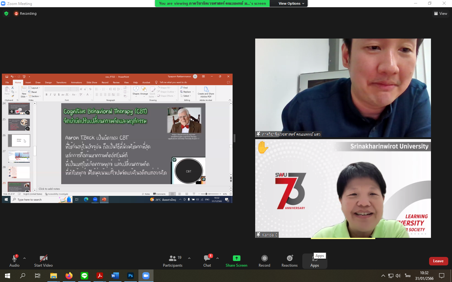Image resolution: width=452 pixels, height=282 pixels.
Task: Unmute the microphone via Audio
Action: click(x=14, y=261)
